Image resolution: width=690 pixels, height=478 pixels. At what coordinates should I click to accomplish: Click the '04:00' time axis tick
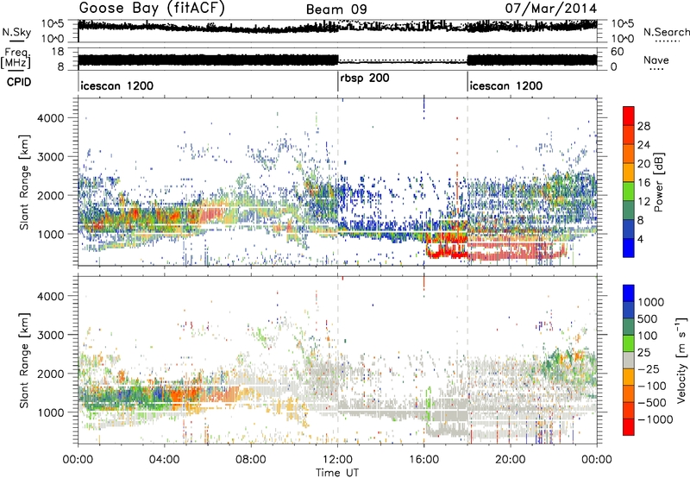[165, 460]
